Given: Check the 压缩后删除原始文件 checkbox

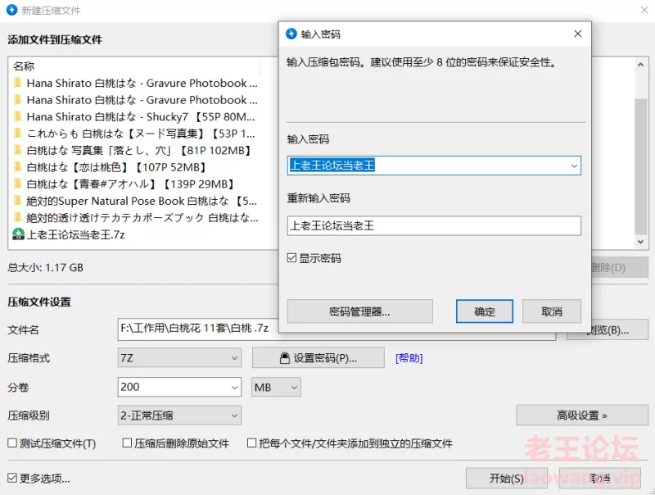Looking at the screenshot, I should [127, 443].
